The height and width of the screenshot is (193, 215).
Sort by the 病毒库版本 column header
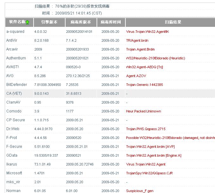click(x=81, y=22)
